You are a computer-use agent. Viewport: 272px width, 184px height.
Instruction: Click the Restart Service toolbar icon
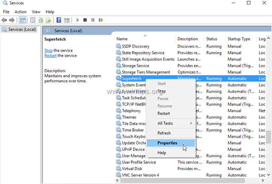(101, 20)
